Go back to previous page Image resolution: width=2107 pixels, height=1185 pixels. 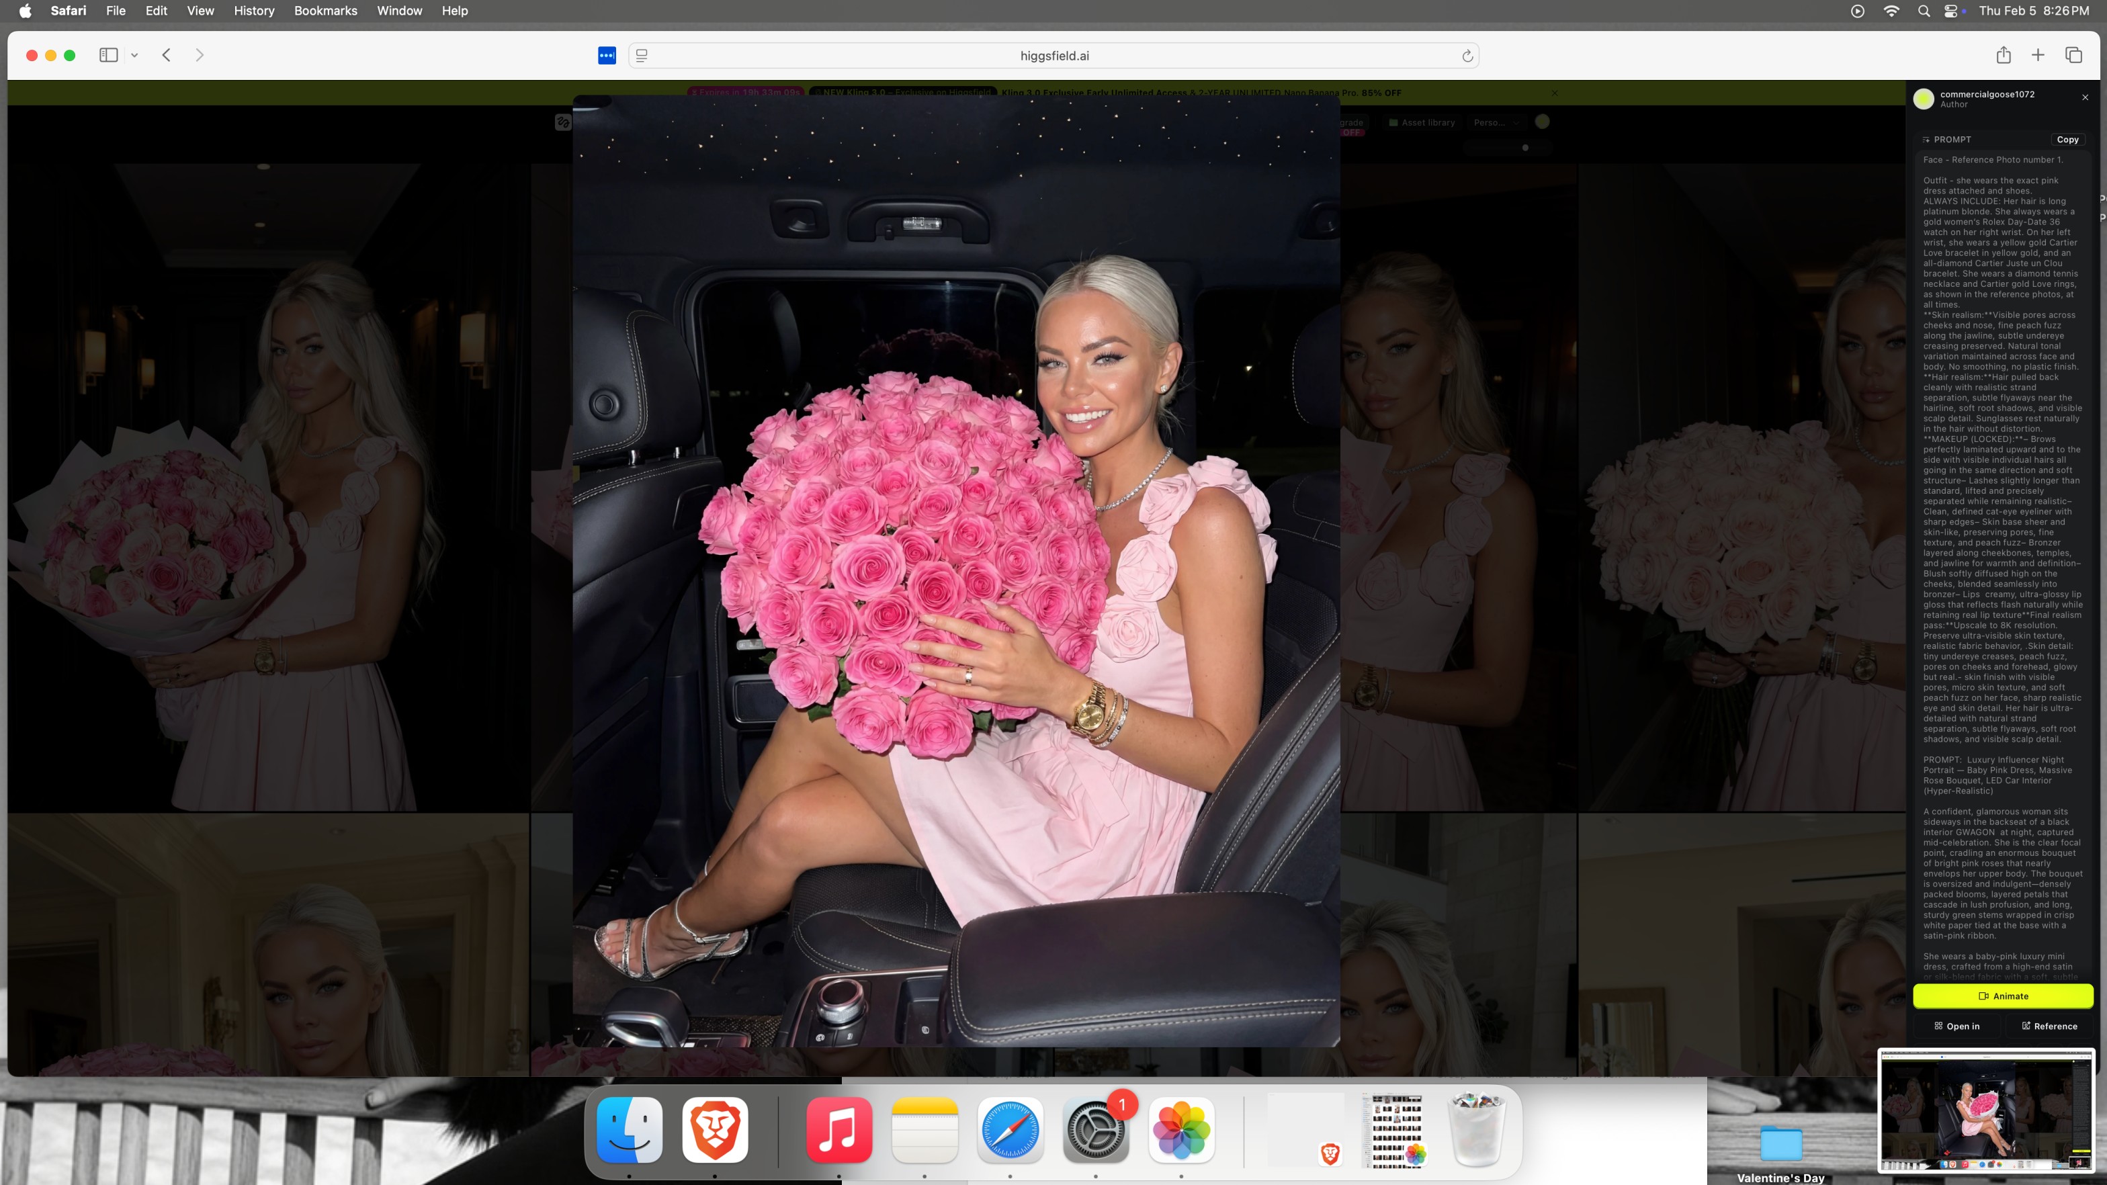pyautogui.click(x=166, y=56)
